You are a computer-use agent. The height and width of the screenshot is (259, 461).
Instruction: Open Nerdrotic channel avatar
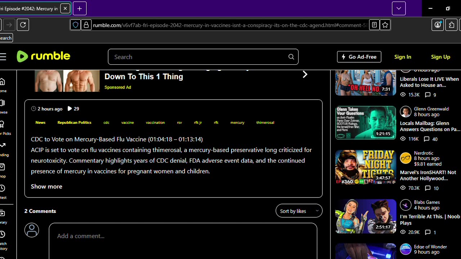click(x=406, y=158)
